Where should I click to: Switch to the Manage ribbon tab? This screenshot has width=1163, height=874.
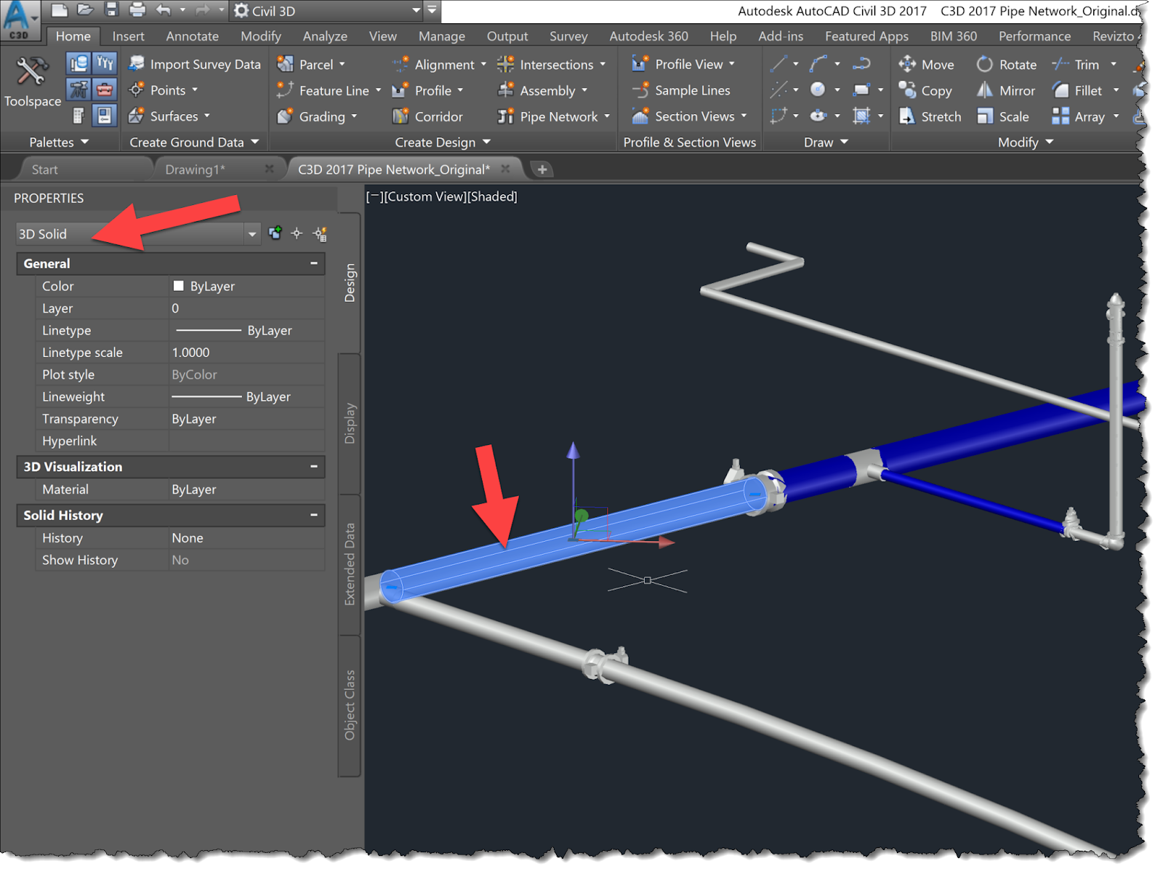(x=441, y=36)
